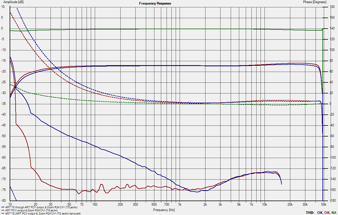Click the green 'NA' THD status
The image size is (338, 215).
[334, 212]
